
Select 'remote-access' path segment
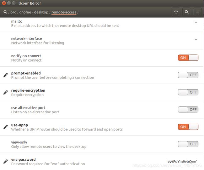[64, 12]
